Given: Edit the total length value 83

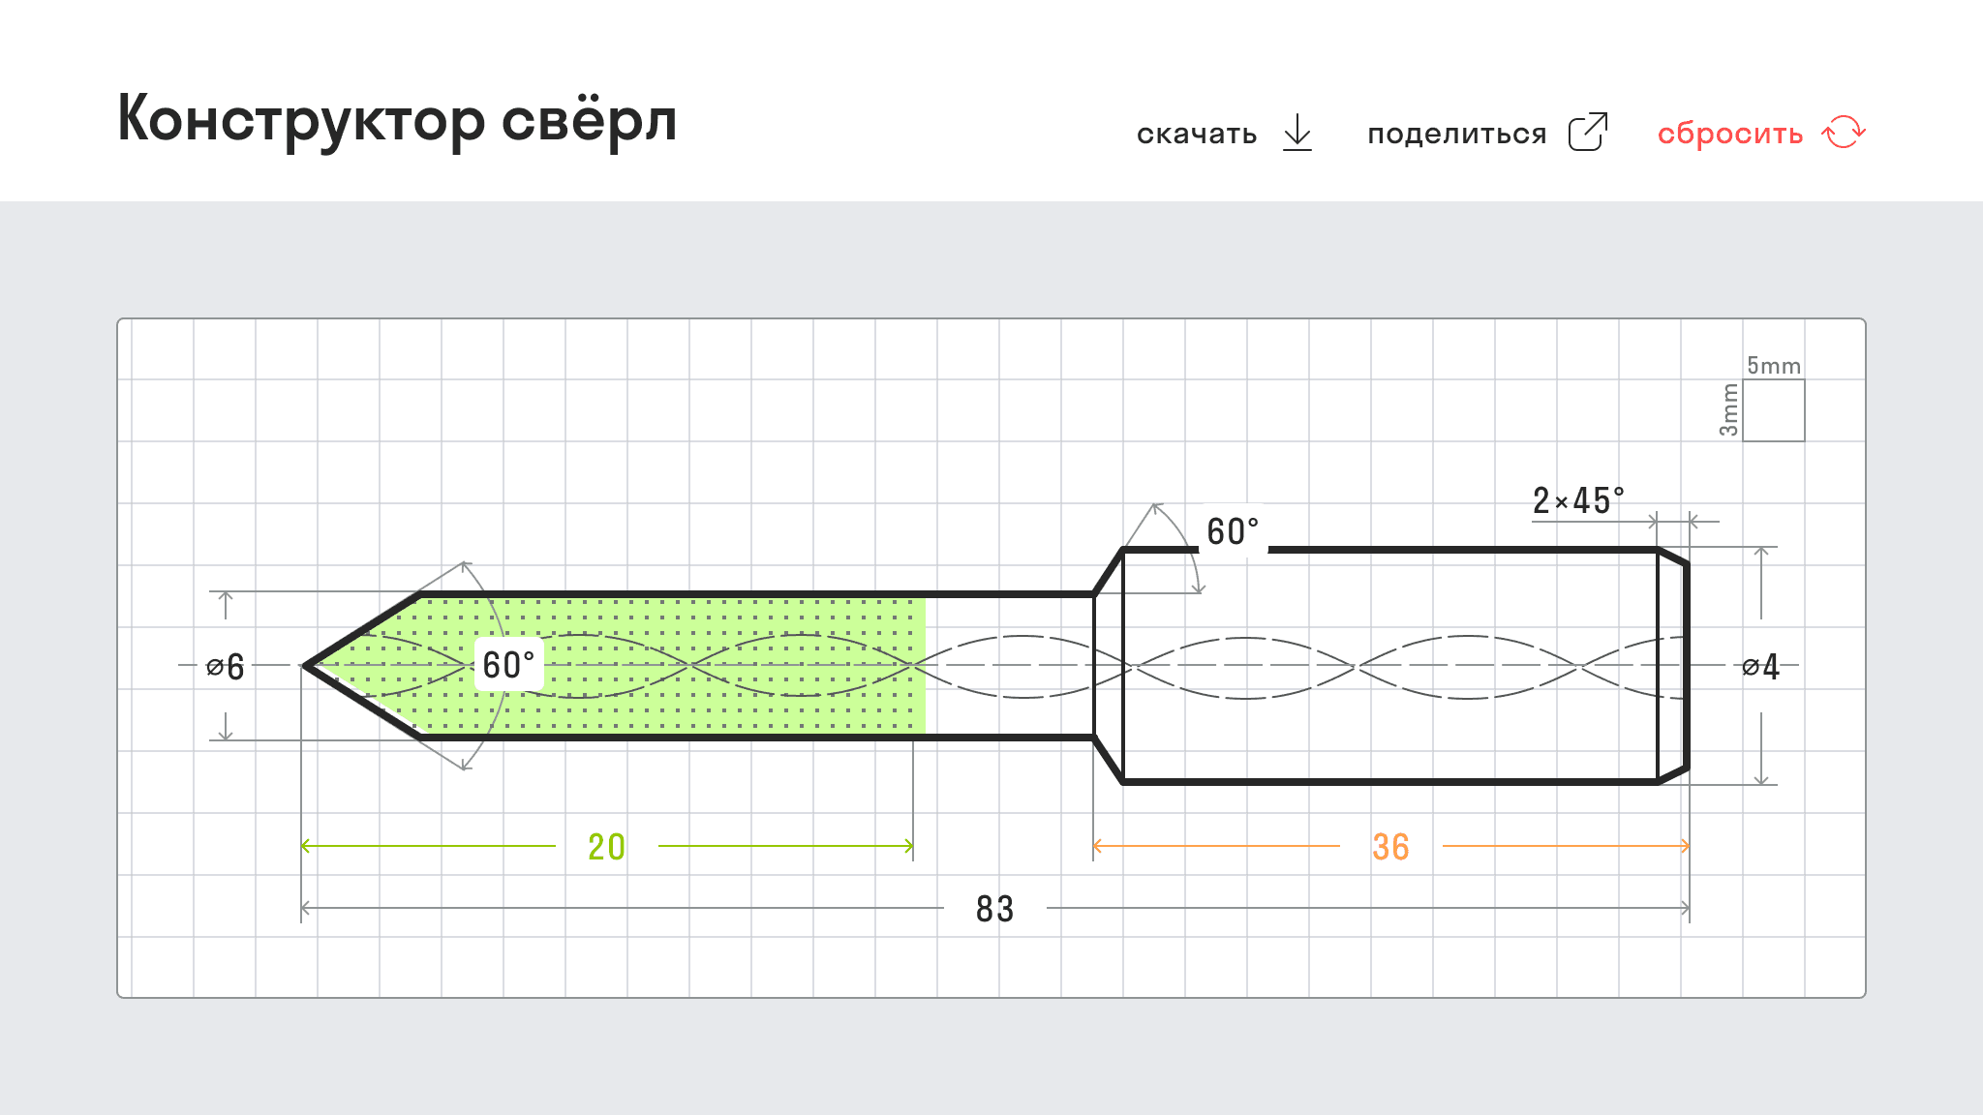Looking at the screenshot, I should click(x=994, y=909).
